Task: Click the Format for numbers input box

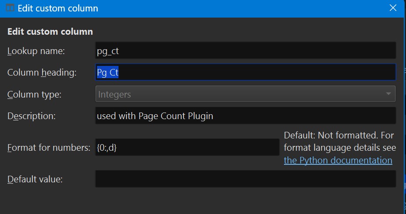Action: click(187, 148)
